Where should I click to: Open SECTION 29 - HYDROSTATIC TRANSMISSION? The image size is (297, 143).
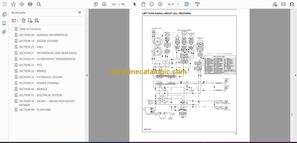pyautogui.click(x=47, y=59)
